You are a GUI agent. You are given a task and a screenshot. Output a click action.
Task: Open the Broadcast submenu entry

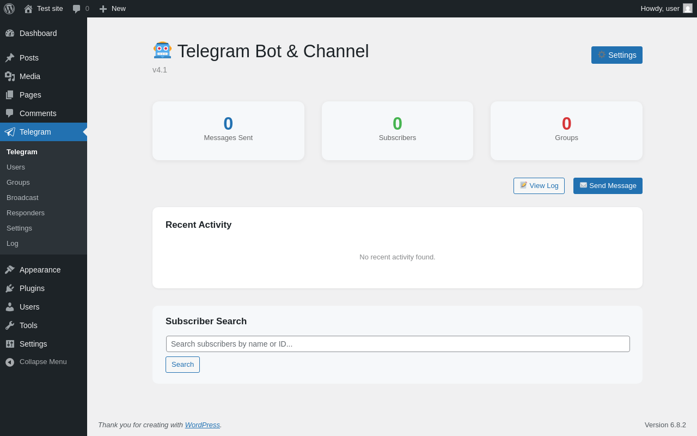point(22,198)
